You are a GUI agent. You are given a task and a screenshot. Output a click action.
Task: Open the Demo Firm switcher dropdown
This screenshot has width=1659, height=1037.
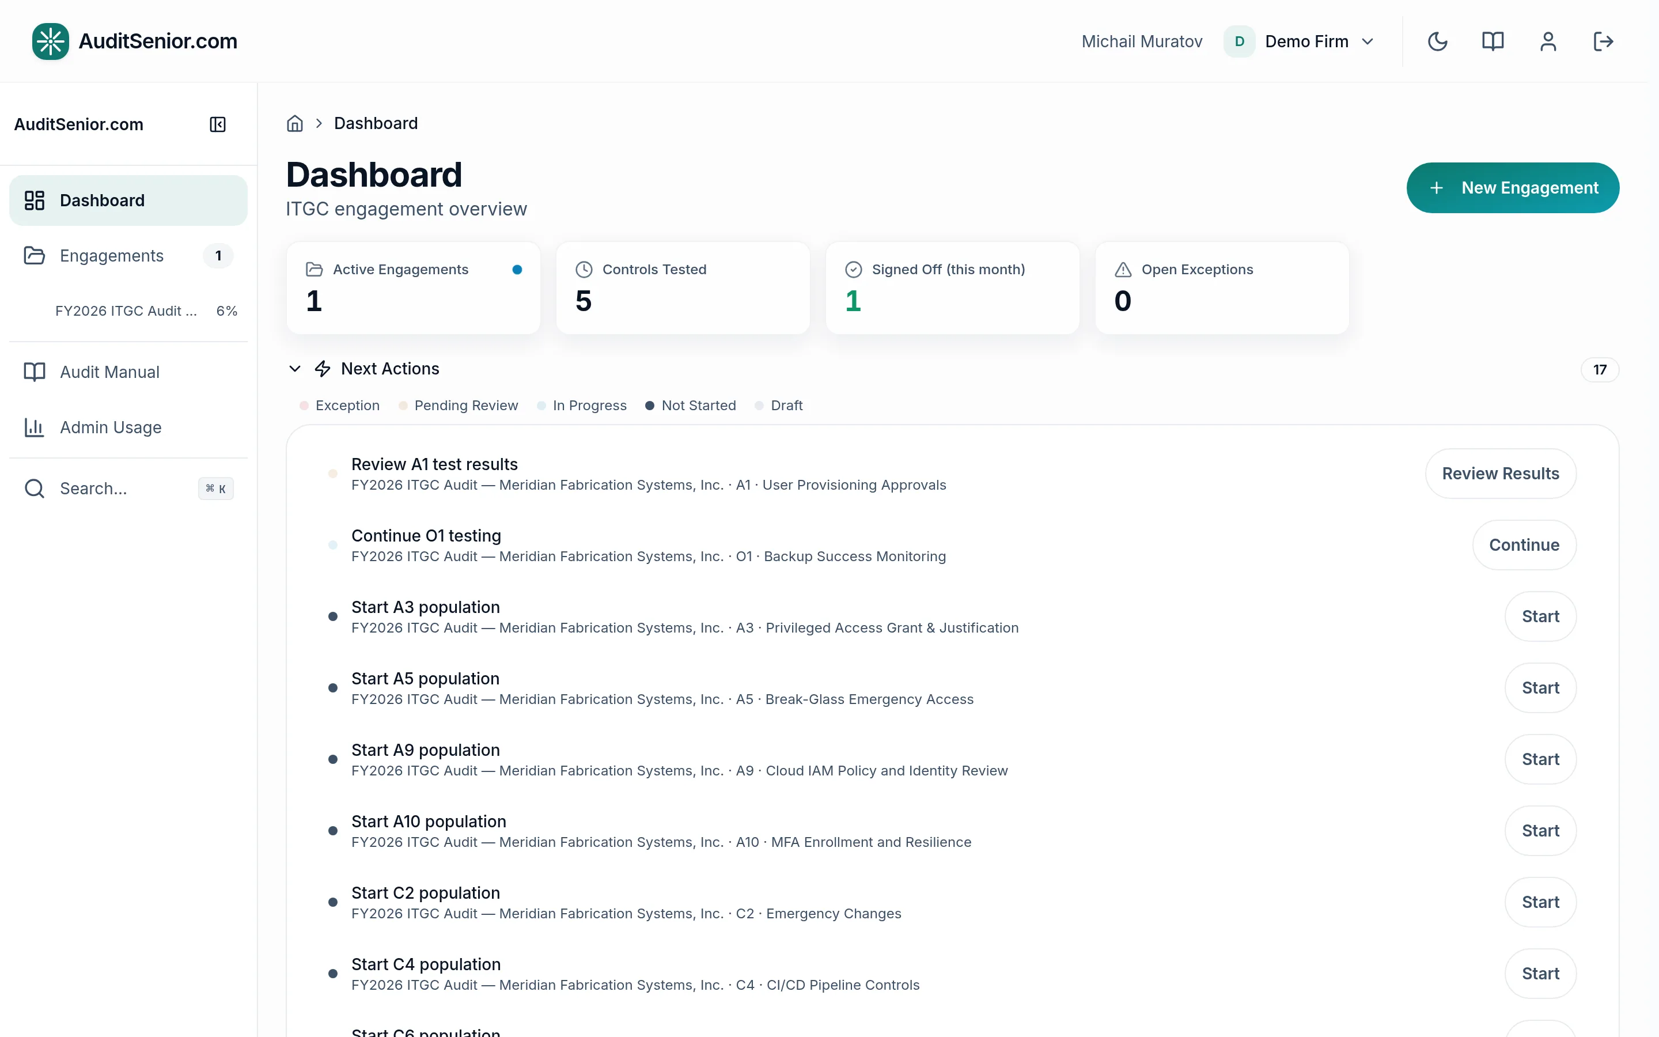(x=1300, y=41)
